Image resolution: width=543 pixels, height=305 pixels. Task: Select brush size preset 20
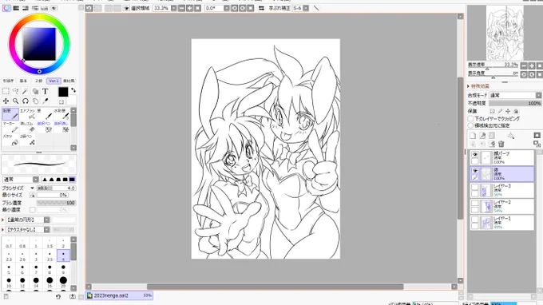click(x=63, y=282)
